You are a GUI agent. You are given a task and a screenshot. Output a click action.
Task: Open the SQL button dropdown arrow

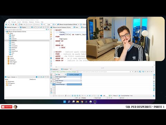click(x=24, y=25)
